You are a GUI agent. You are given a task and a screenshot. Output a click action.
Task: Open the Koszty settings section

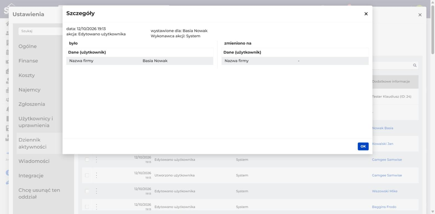26,75
